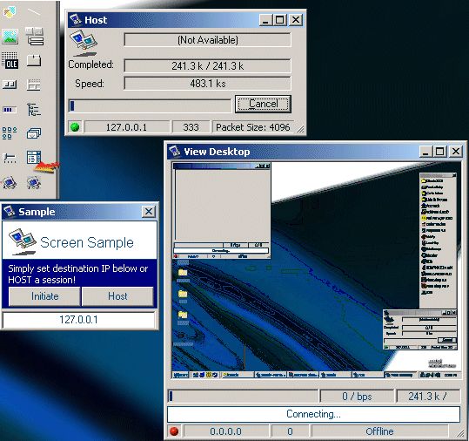This screenshot has height=441, width=469.
Task: Select the slider control icon in toolbox
Action: point(10,158)
